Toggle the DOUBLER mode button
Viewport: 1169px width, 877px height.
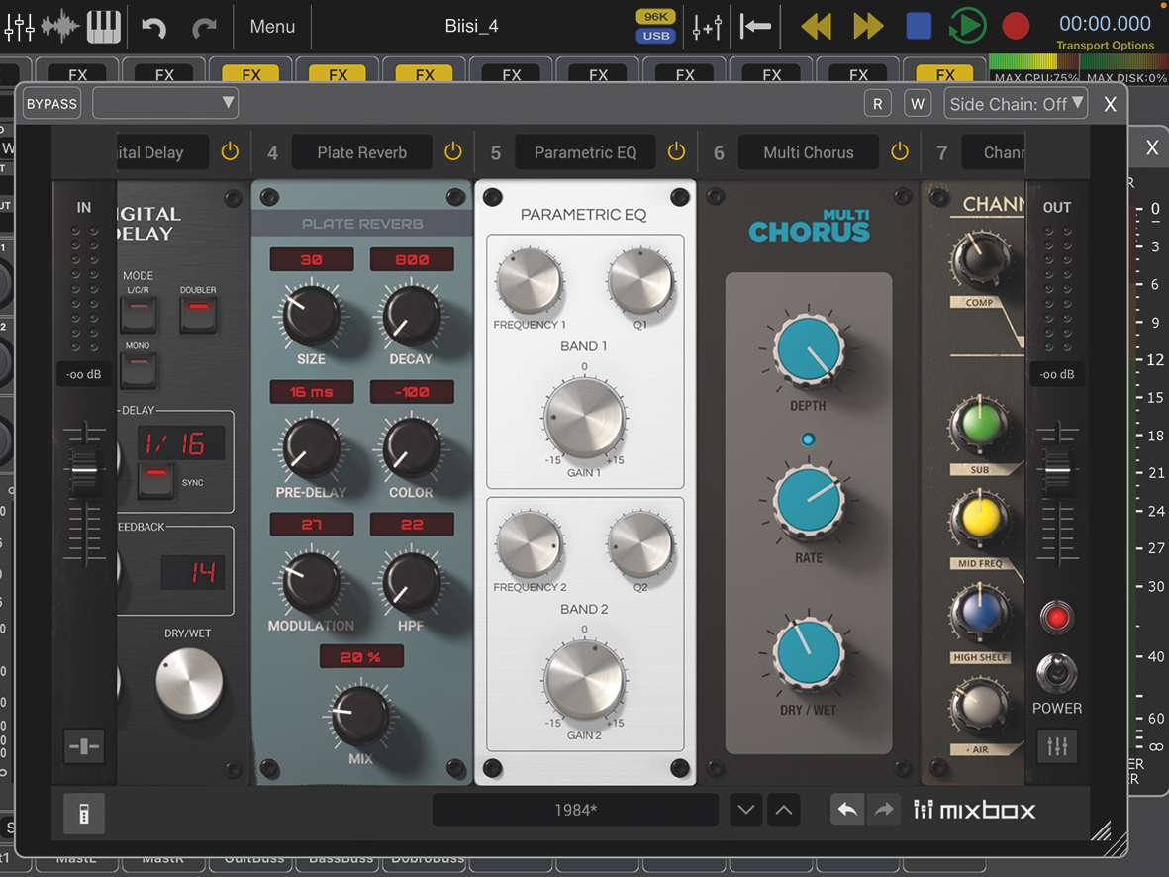(x=198, y=314)
